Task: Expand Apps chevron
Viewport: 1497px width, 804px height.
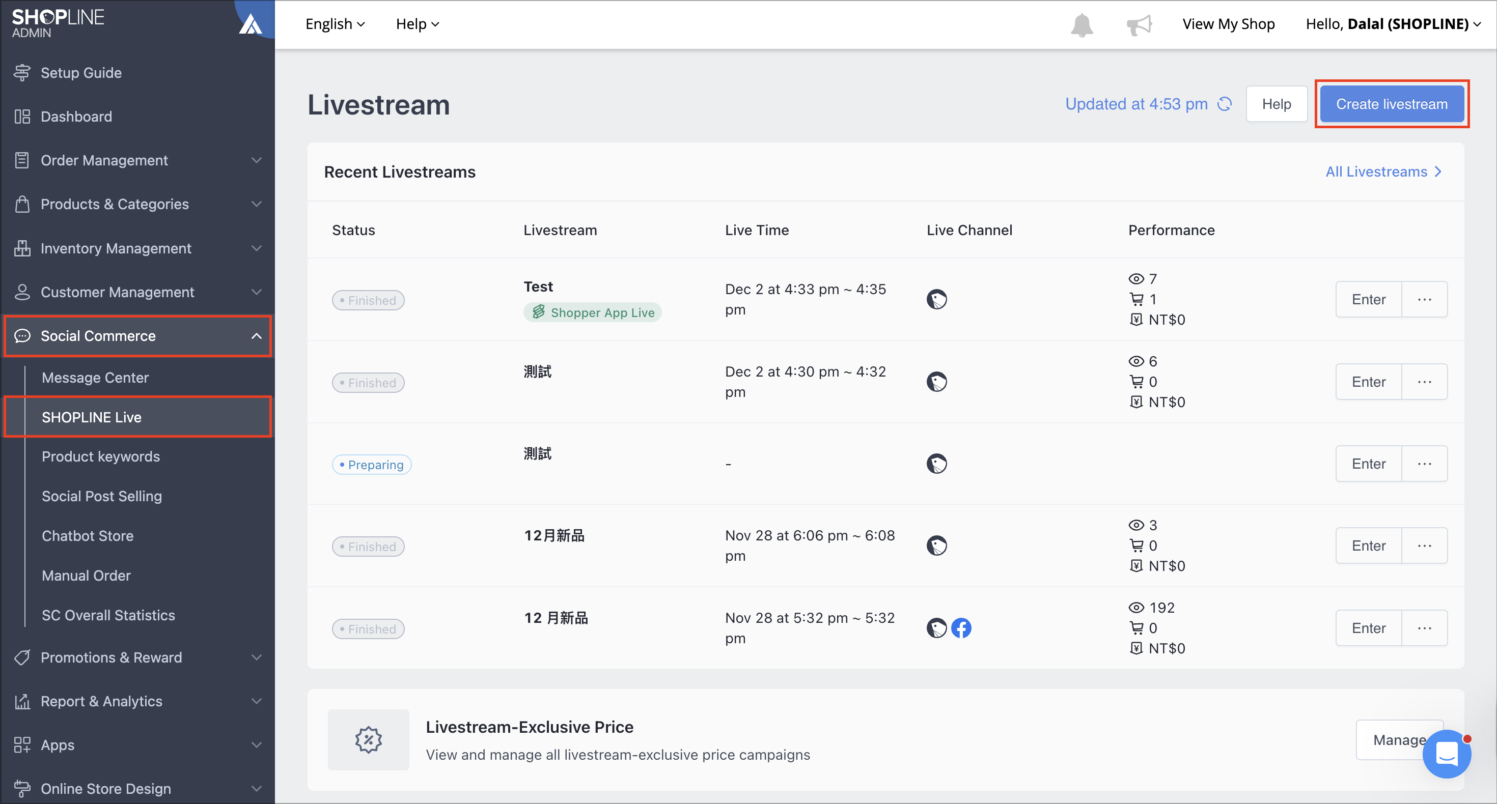Action: 256,745
